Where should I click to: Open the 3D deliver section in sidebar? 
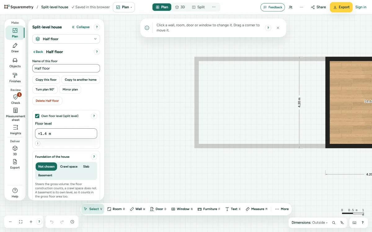coord(15,151)
